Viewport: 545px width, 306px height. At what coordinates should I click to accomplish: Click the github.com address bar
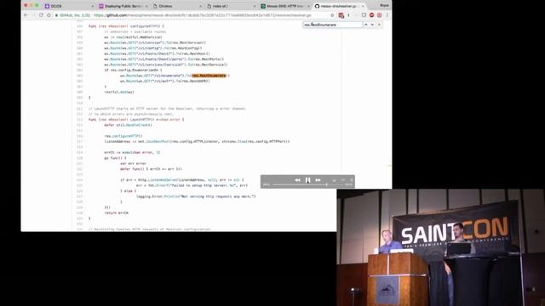(195, 15)
